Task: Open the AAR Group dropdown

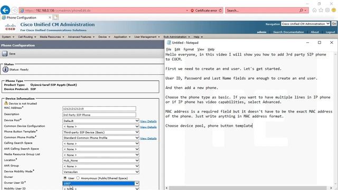Action: pos(101,166)
